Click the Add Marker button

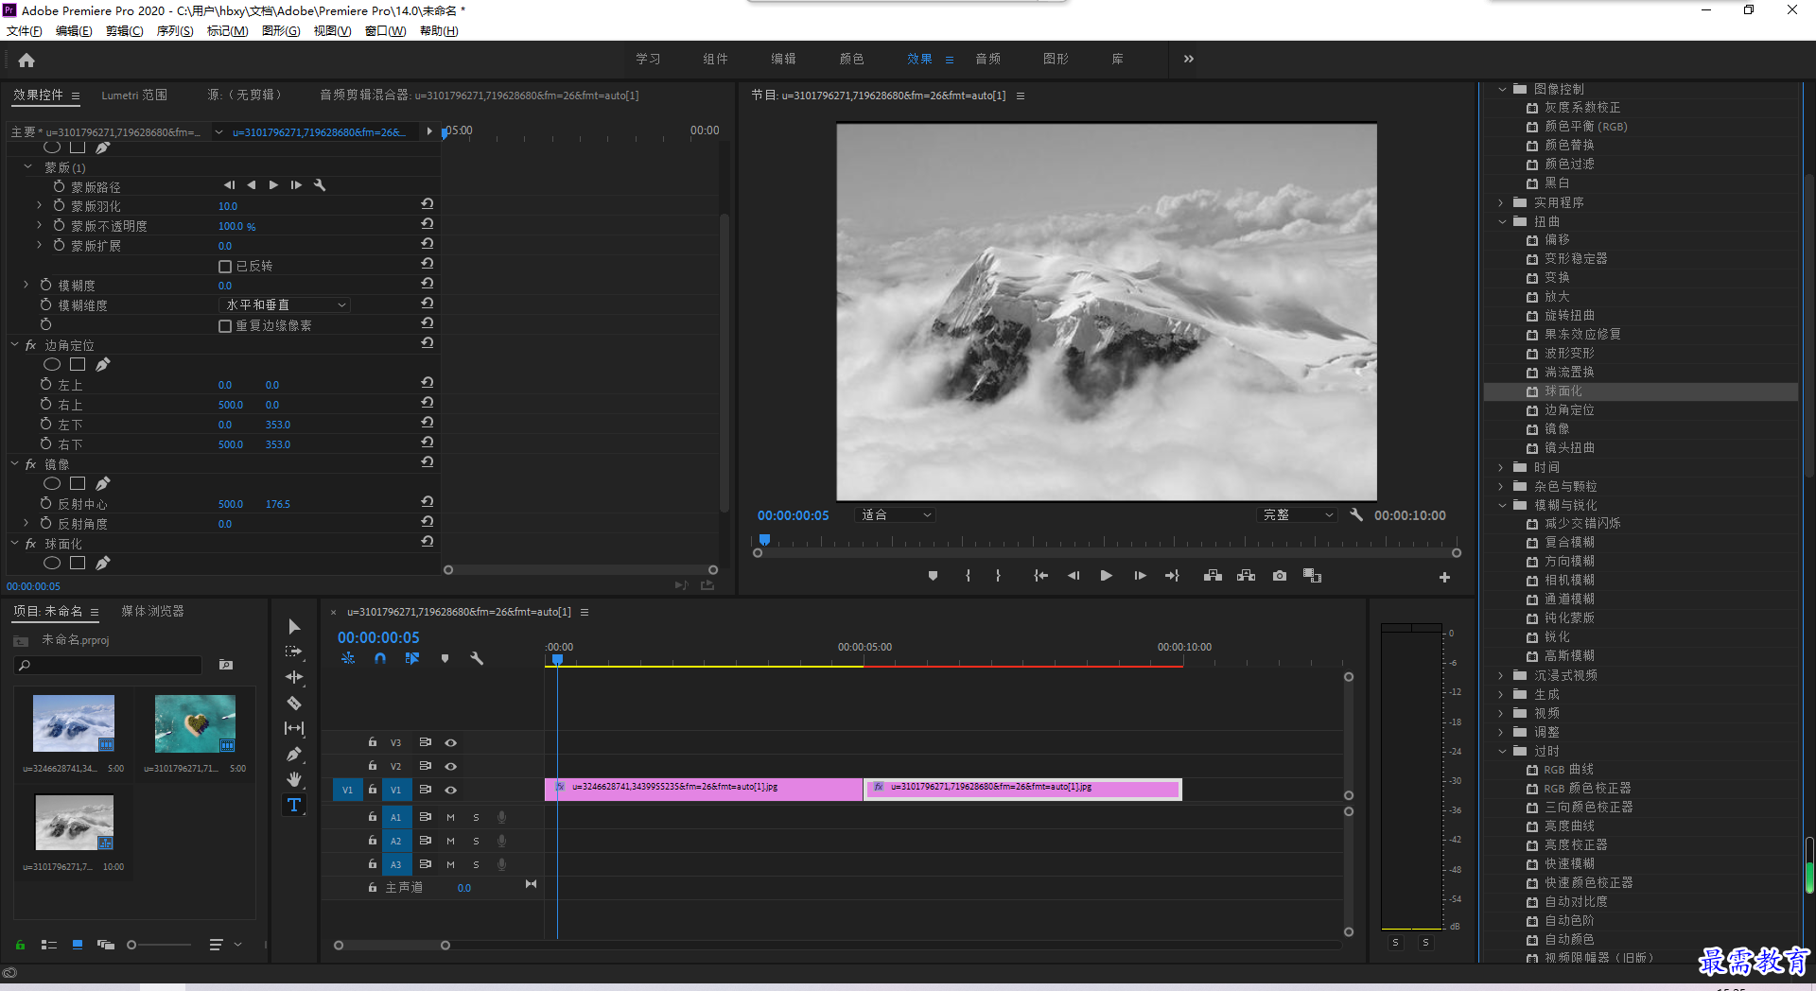coord(933,576)
